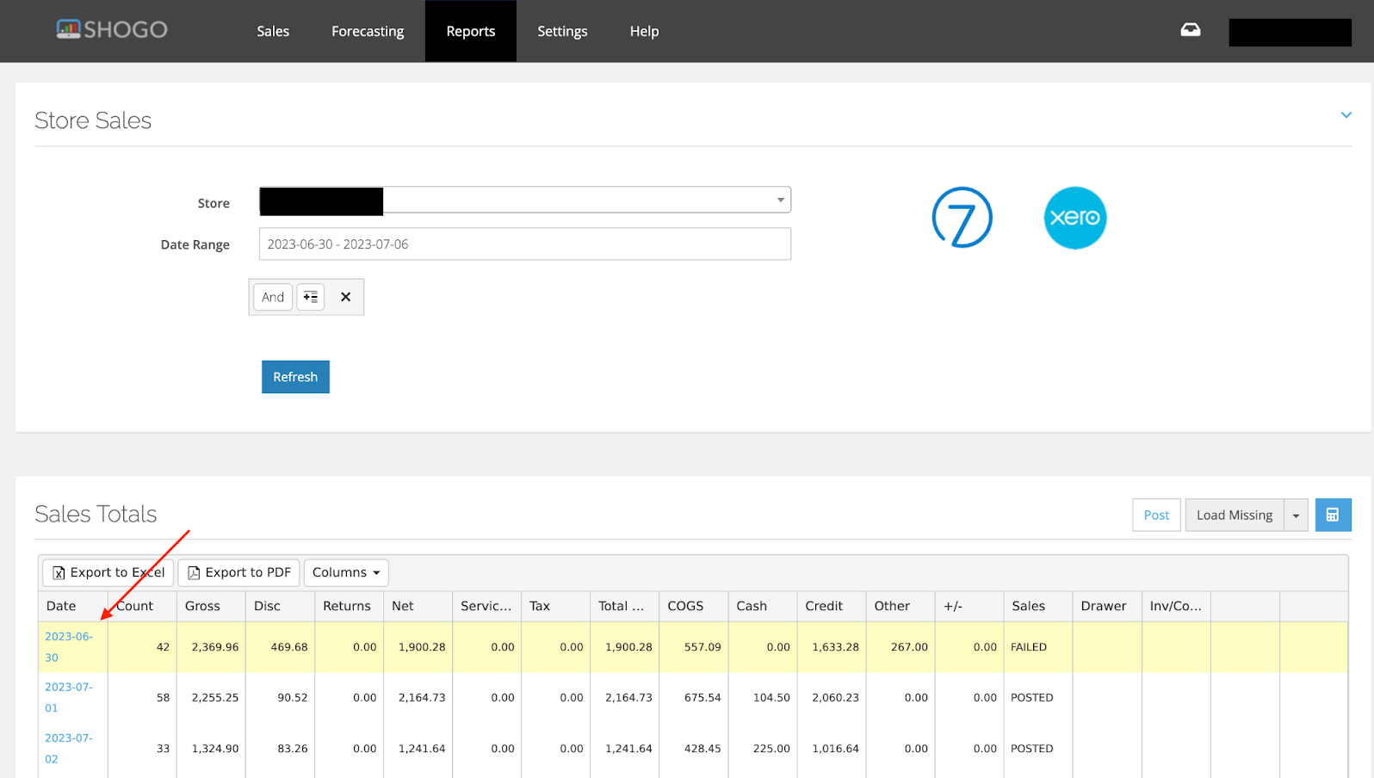This screenshot has width=1374, height=778.
Task: Toggle the And filter operator
Action: point(273,297)
